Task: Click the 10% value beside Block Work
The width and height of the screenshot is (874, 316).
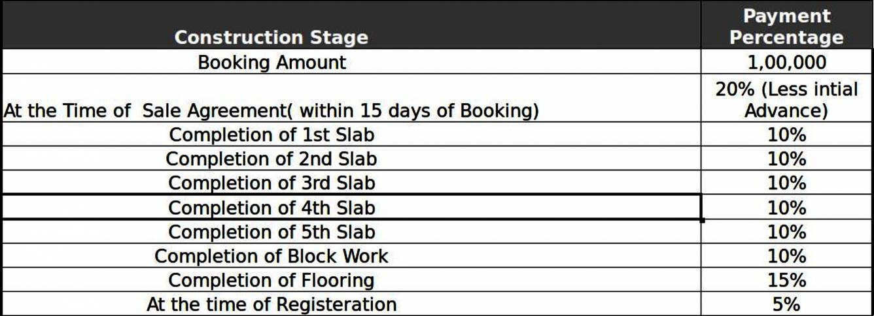Action: [786, 256]
